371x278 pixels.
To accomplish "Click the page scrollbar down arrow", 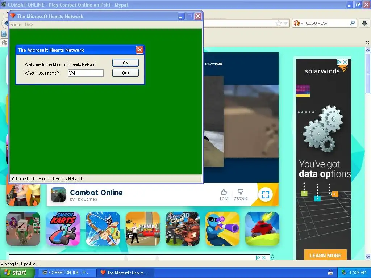I will tap(368, 257).
